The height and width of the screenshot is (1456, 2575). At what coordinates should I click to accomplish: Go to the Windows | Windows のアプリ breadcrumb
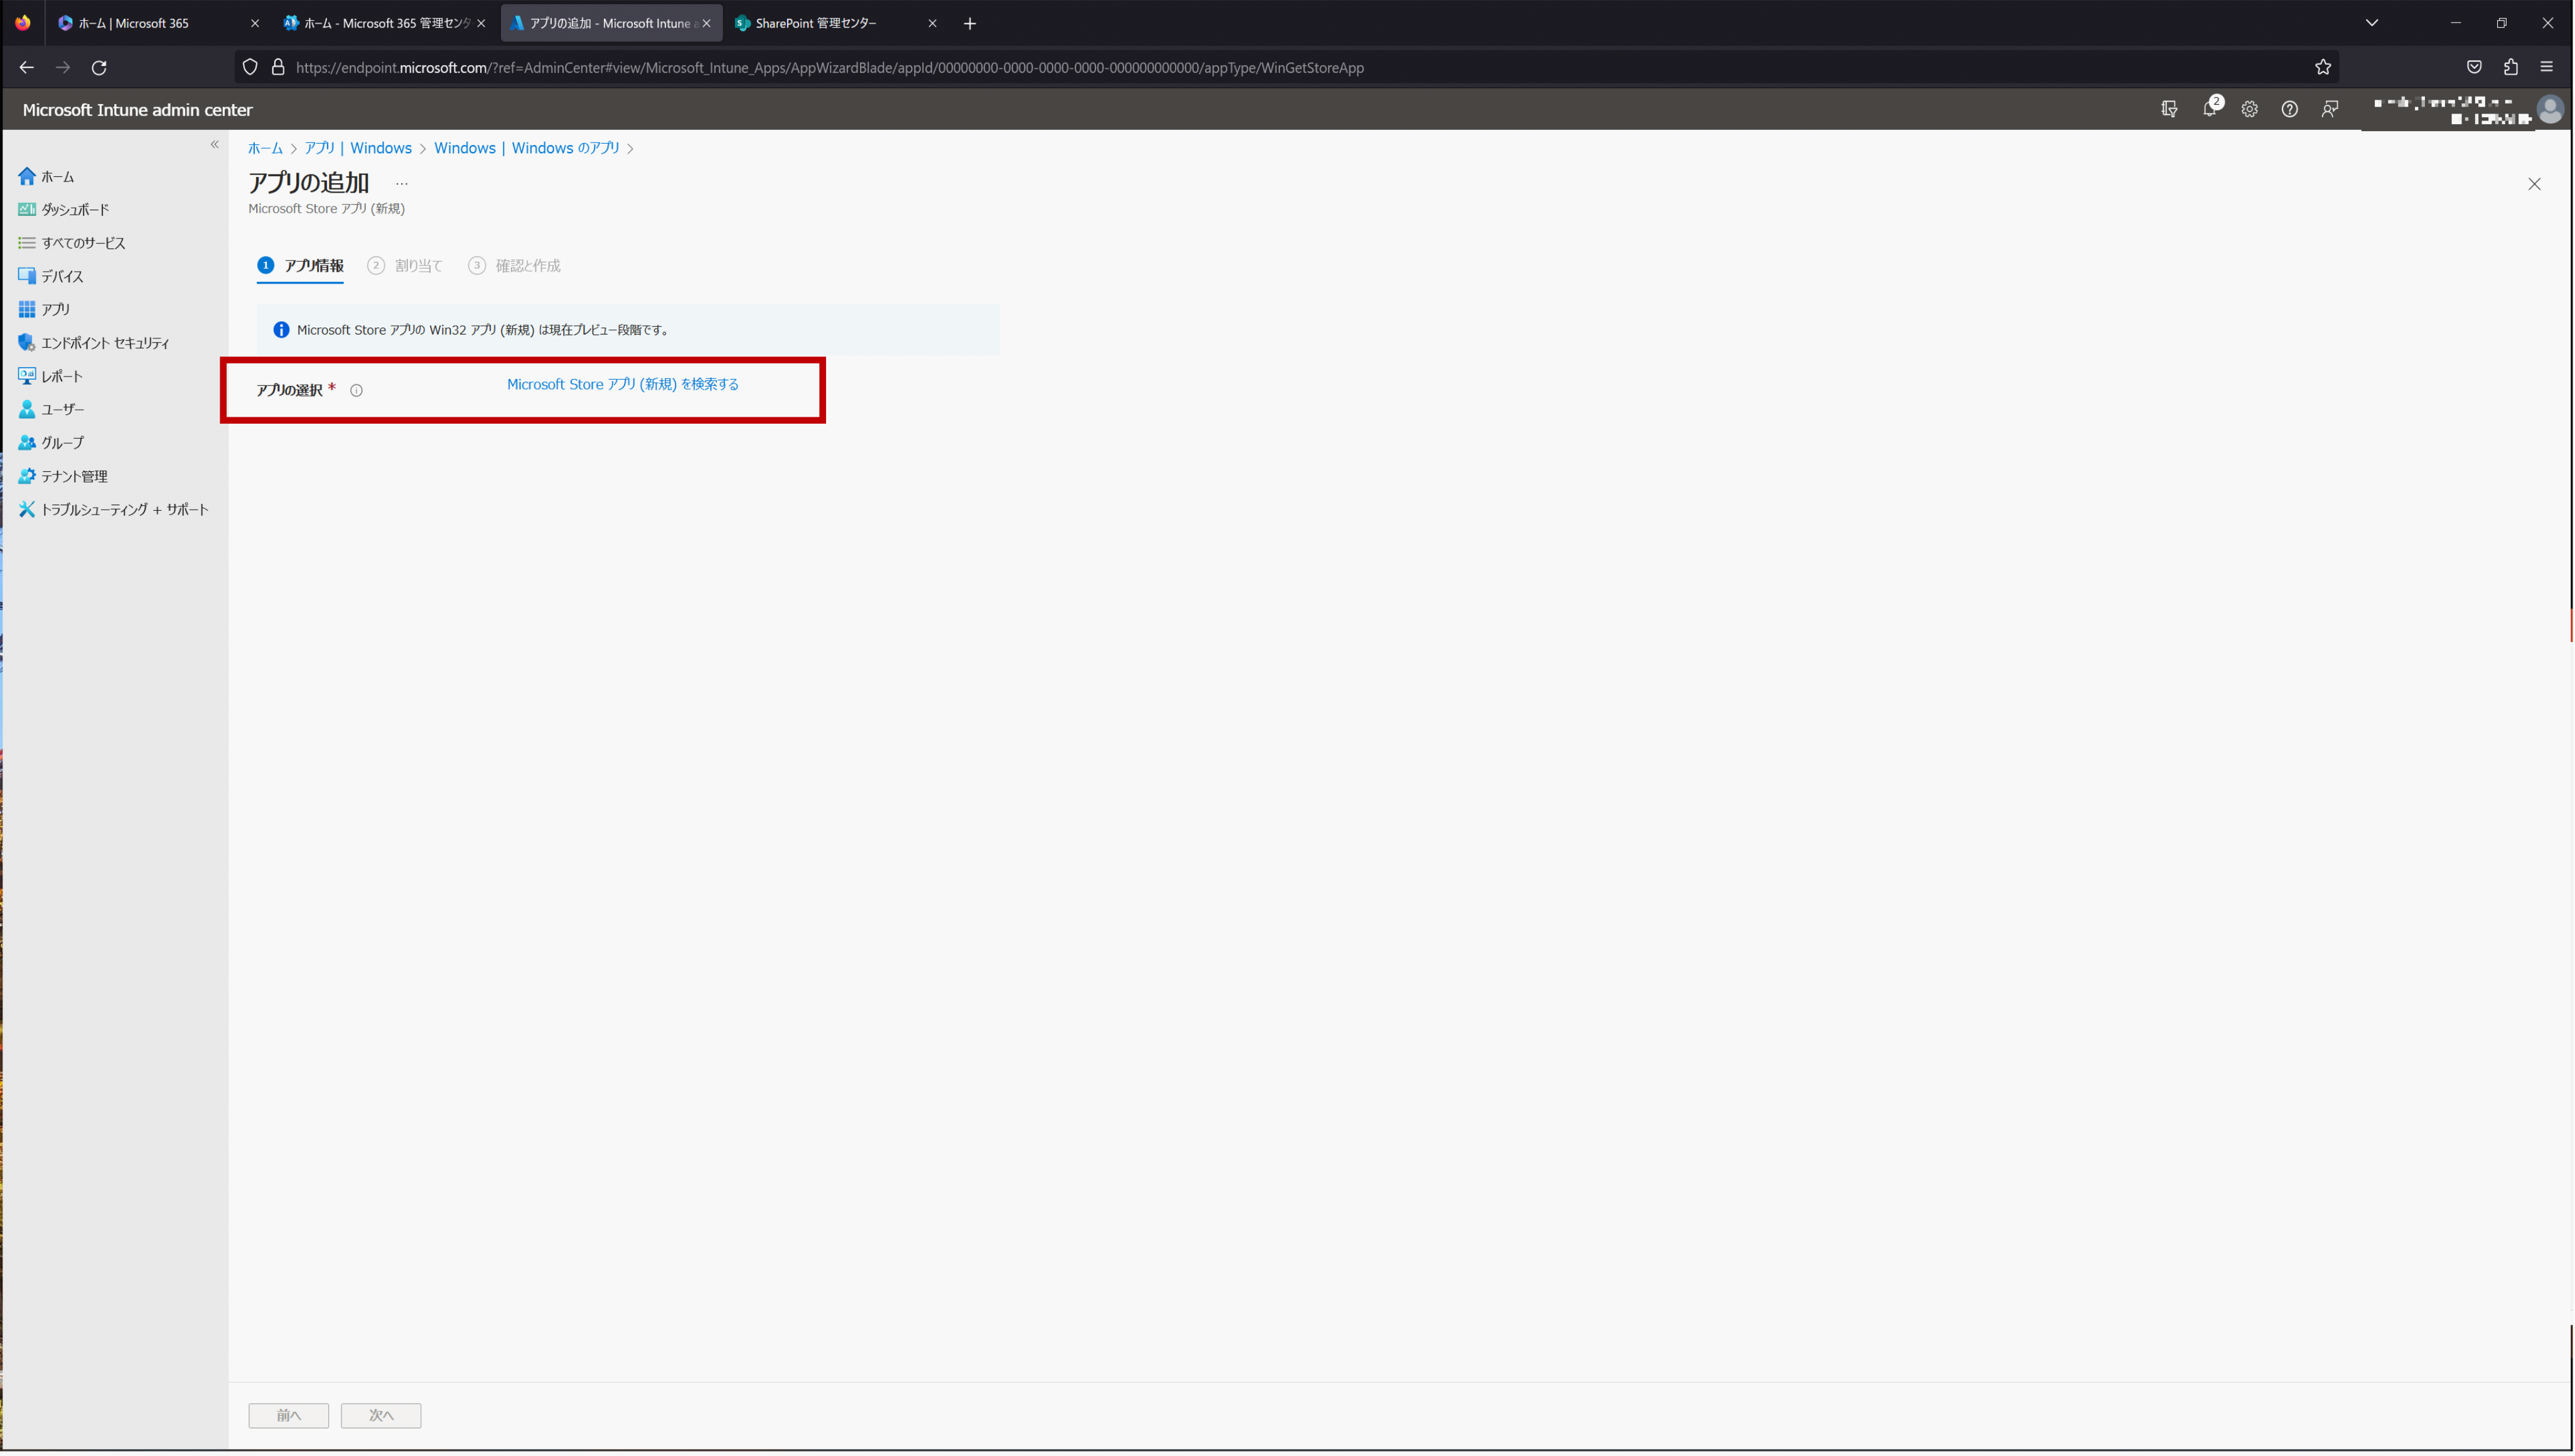pos(527,148)
